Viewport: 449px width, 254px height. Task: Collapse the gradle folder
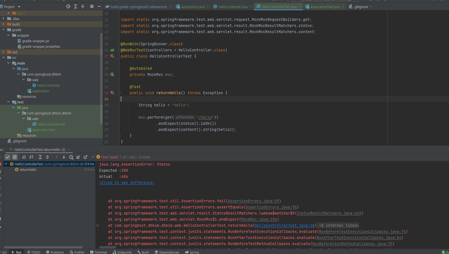(3, 30)
